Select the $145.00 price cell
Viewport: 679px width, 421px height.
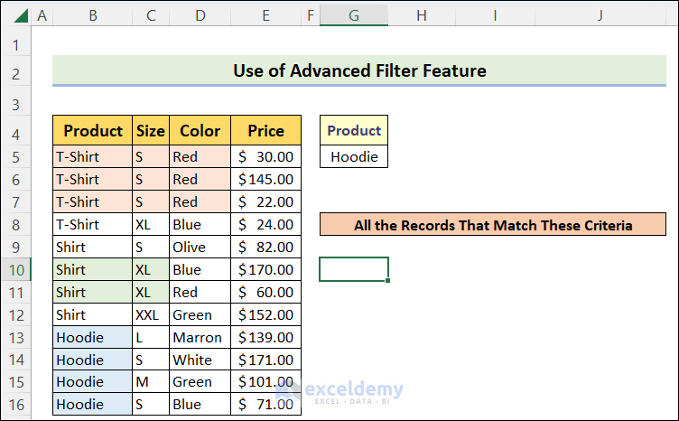pos(265,179)
